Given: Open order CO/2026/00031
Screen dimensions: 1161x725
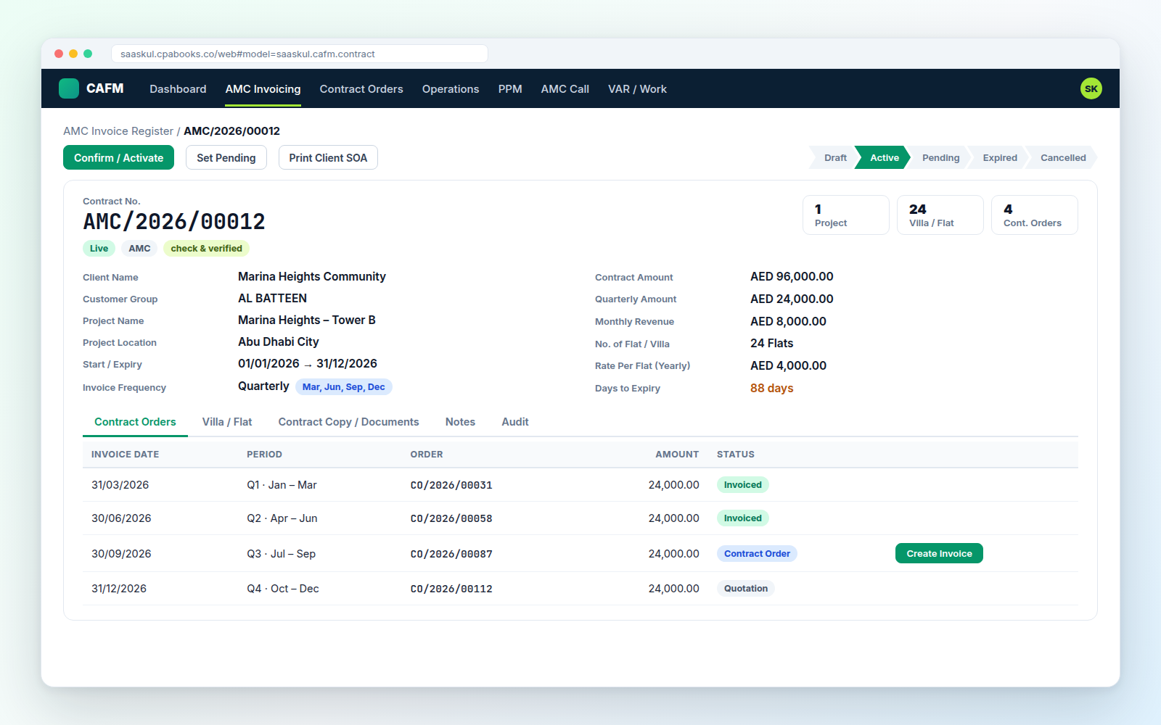Looking at the screenshot, I should click(451, 485).
